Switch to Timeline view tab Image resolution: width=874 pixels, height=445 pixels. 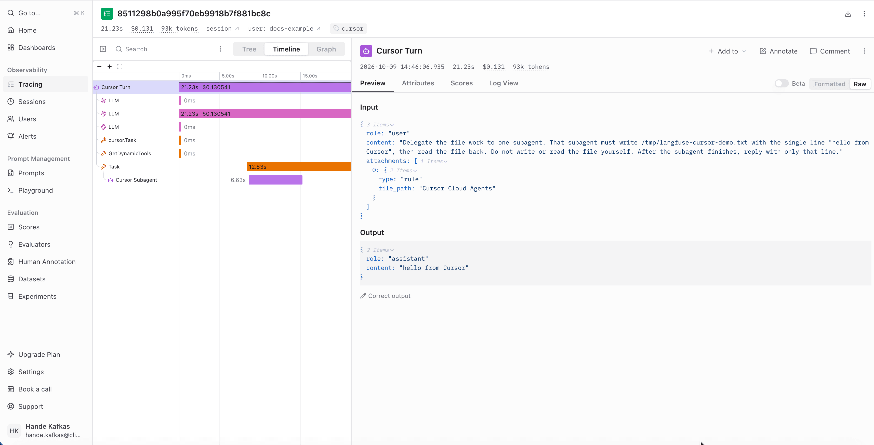click(286, 49)
